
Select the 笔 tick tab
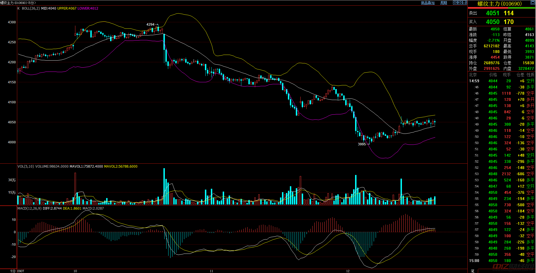[472, 271]
